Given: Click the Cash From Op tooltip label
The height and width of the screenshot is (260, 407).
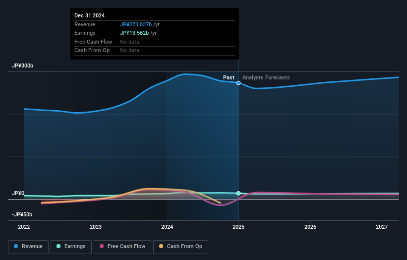Looking at the screenshot, I should point(92,51).
